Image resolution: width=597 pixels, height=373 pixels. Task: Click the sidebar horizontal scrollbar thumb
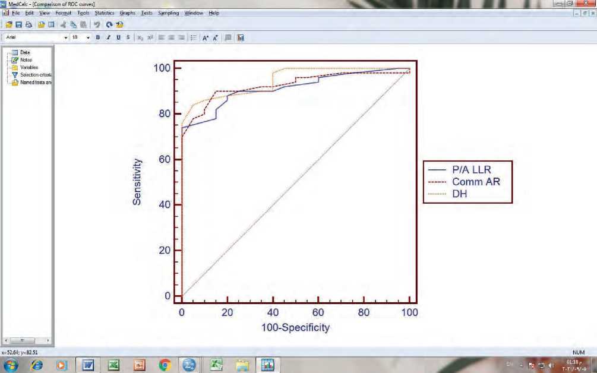[22, 340]
